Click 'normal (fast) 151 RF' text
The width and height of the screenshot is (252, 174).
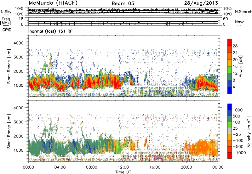(x=51, y=31)
